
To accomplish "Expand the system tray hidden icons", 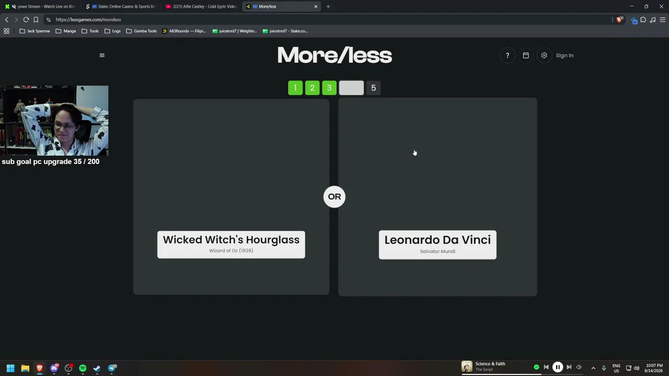I will pos(593,368).
